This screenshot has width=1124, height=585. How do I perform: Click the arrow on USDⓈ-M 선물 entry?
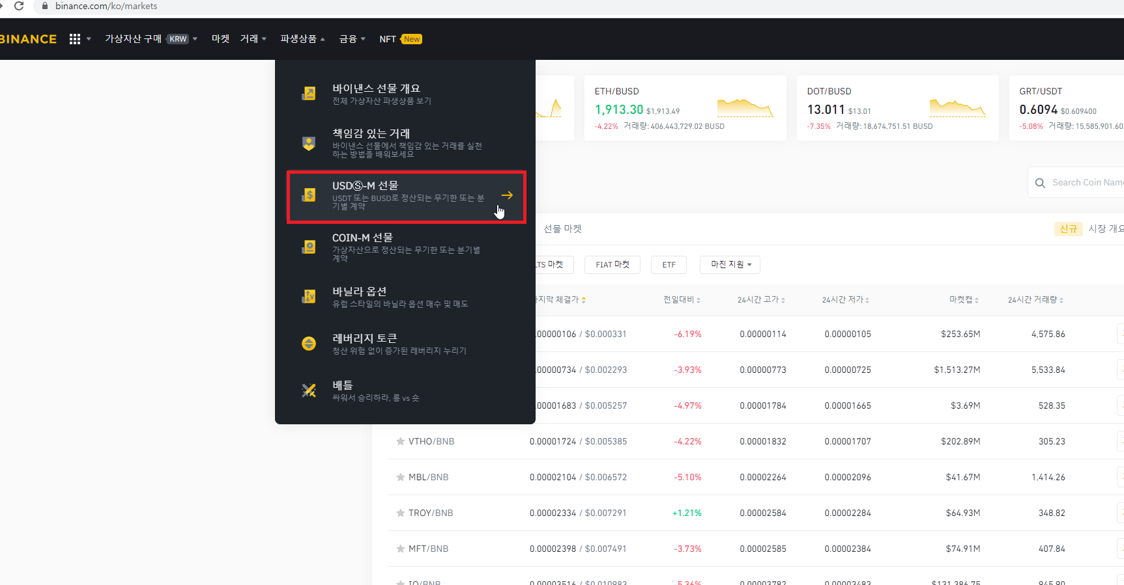pyautogui.click(x=507, y=195)
